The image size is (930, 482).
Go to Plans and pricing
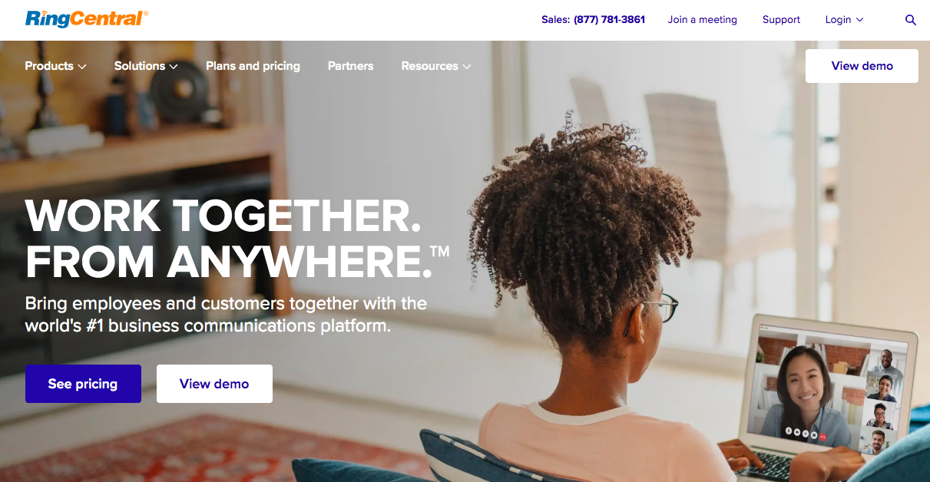[253, 66]
